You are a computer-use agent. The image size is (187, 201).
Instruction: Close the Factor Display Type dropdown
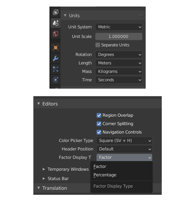(124, 157)
